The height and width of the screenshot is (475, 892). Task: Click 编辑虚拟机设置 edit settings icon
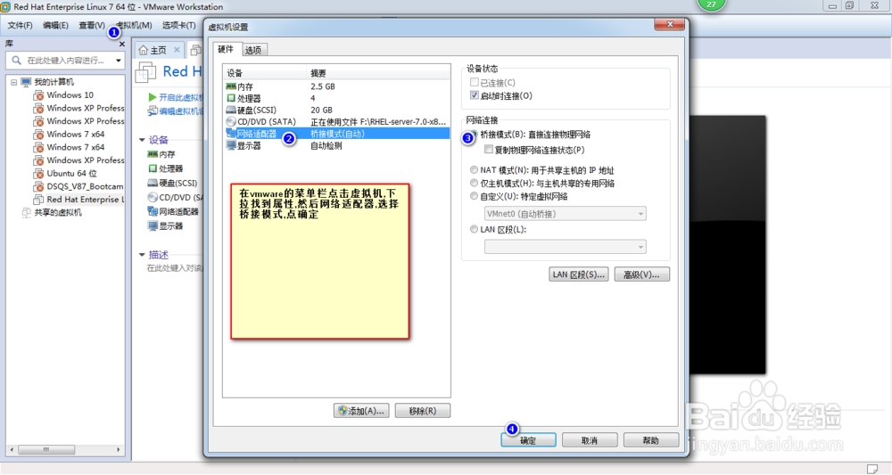(x=153, y=111)
